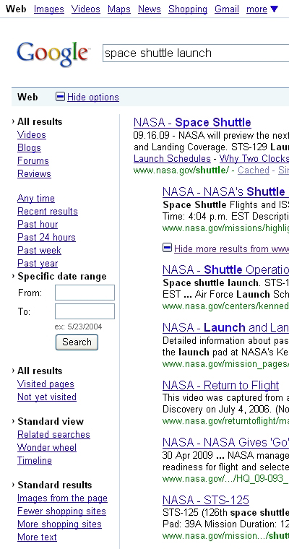Go to Maps in top navigation
The image size is (289, 549).
119,9
